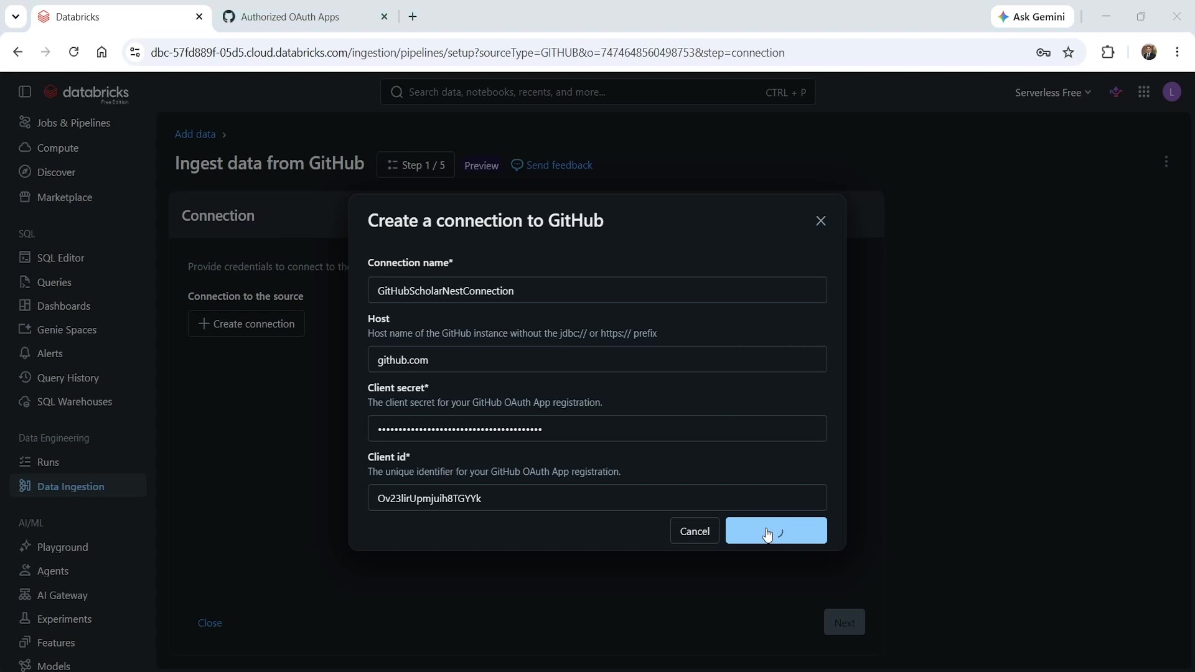This screenshot has width=1195, height=672.
Task: Focus the Host field
Action: click(597, 360)
